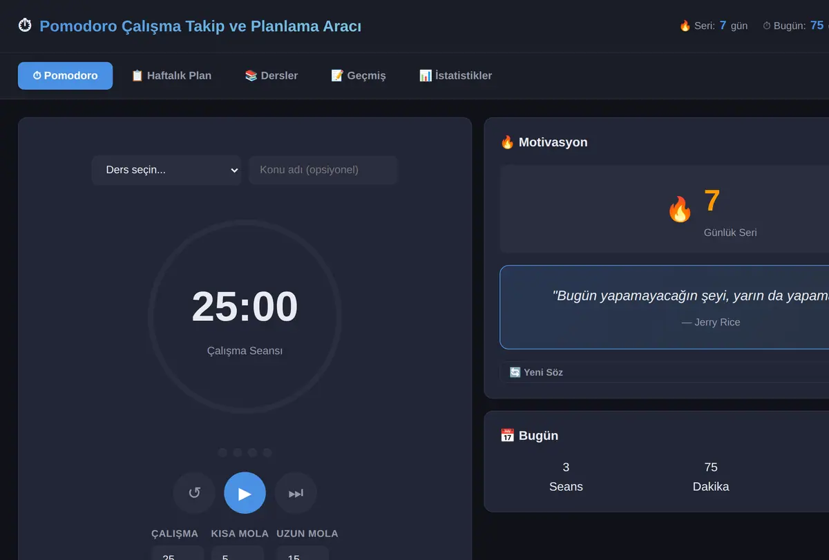Click the first session progress dot
Viewport: 829px width, 560px height.
(x=222, y=452)
